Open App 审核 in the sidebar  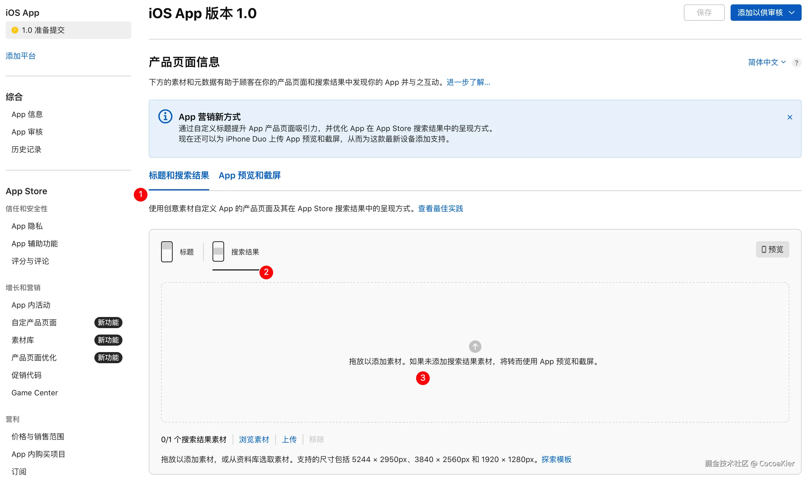coord(27,132)
